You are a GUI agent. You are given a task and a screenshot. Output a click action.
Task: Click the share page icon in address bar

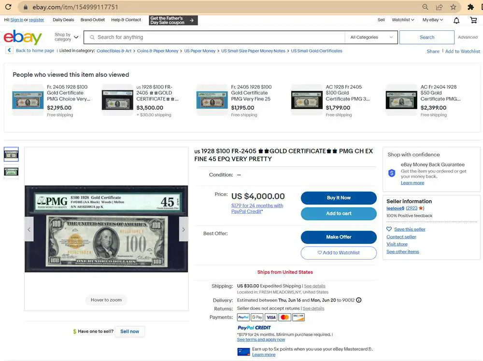(439, 7)
